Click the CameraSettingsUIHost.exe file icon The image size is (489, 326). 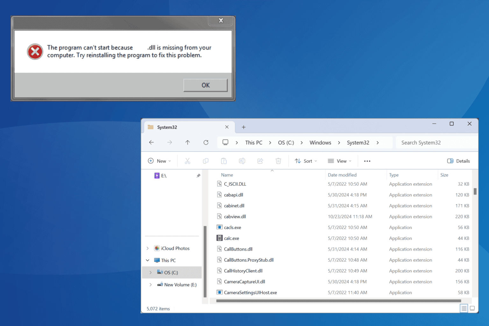[219, 292]
